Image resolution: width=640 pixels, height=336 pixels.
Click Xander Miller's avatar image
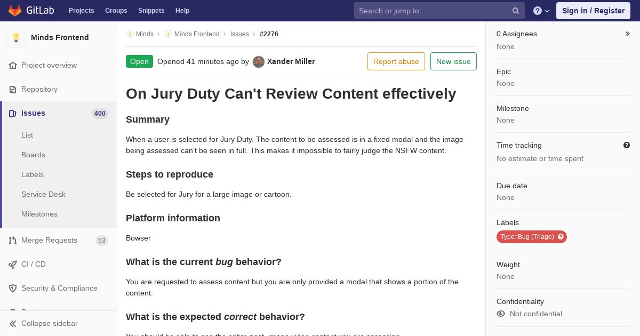(259, 61)
